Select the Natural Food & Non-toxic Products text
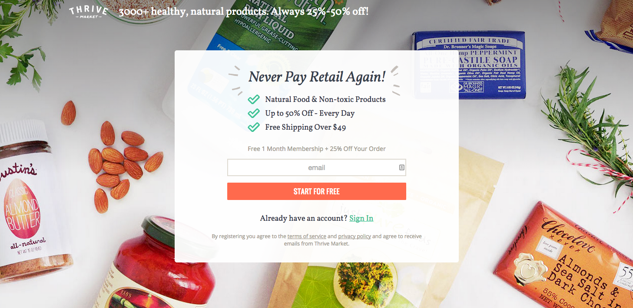Screen dimensions: 633x308 325,99
